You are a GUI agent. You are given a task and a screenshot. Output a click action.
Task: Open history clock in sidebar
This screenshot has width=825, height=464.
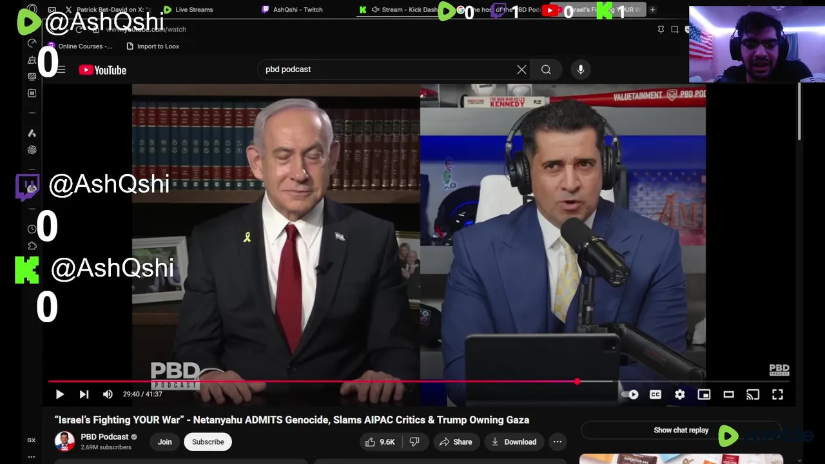32,229
